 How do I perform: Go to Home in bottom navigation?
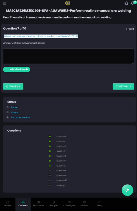8,204
